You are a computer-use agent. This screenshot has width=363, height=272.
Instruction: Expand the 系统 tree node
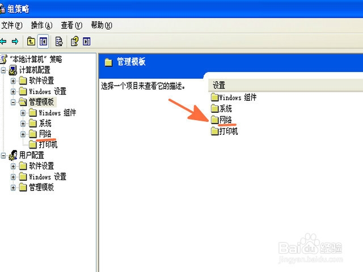coord(23,124)
